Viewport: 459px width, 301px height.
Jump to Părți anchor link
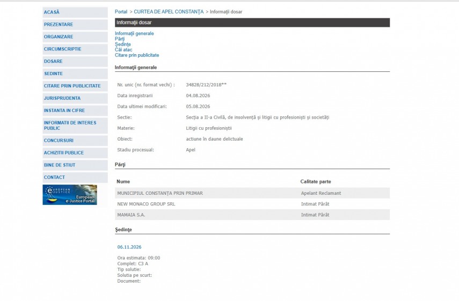120,39
